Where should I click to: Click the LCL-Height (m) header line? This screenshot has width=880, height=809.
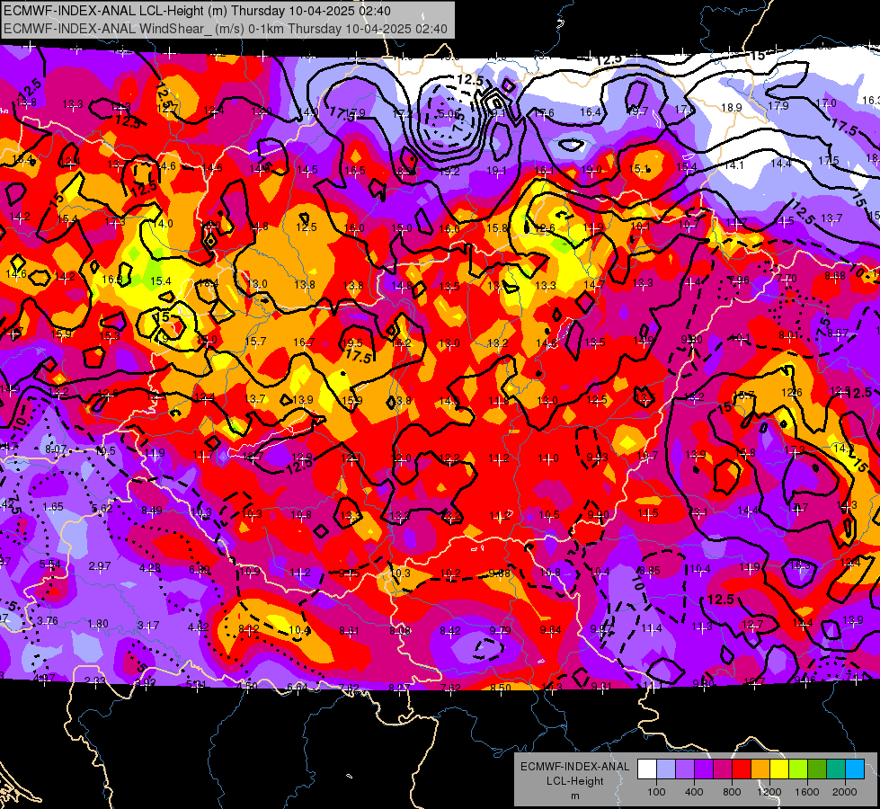coord(198,10)
